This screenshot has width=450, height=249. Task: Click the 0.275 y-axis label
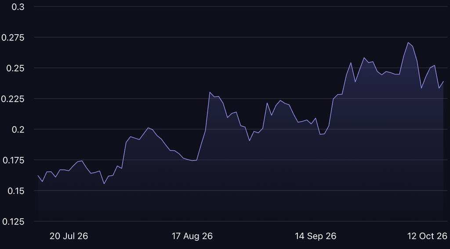tap(13, 38)
